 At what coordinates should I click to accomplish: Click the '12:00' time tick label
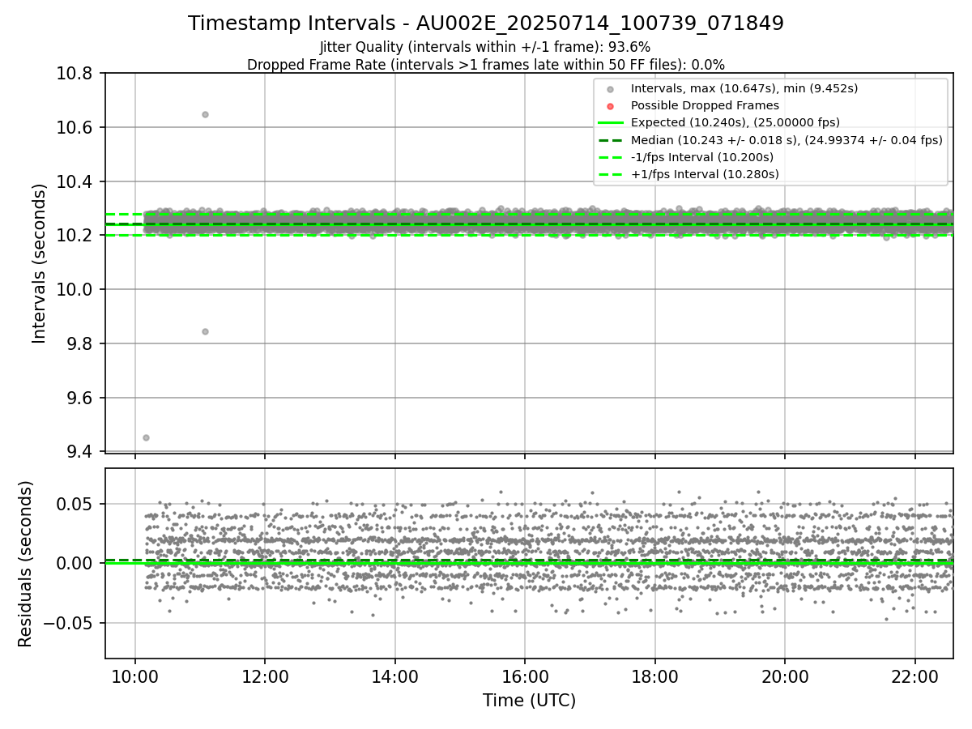(265, 677)
